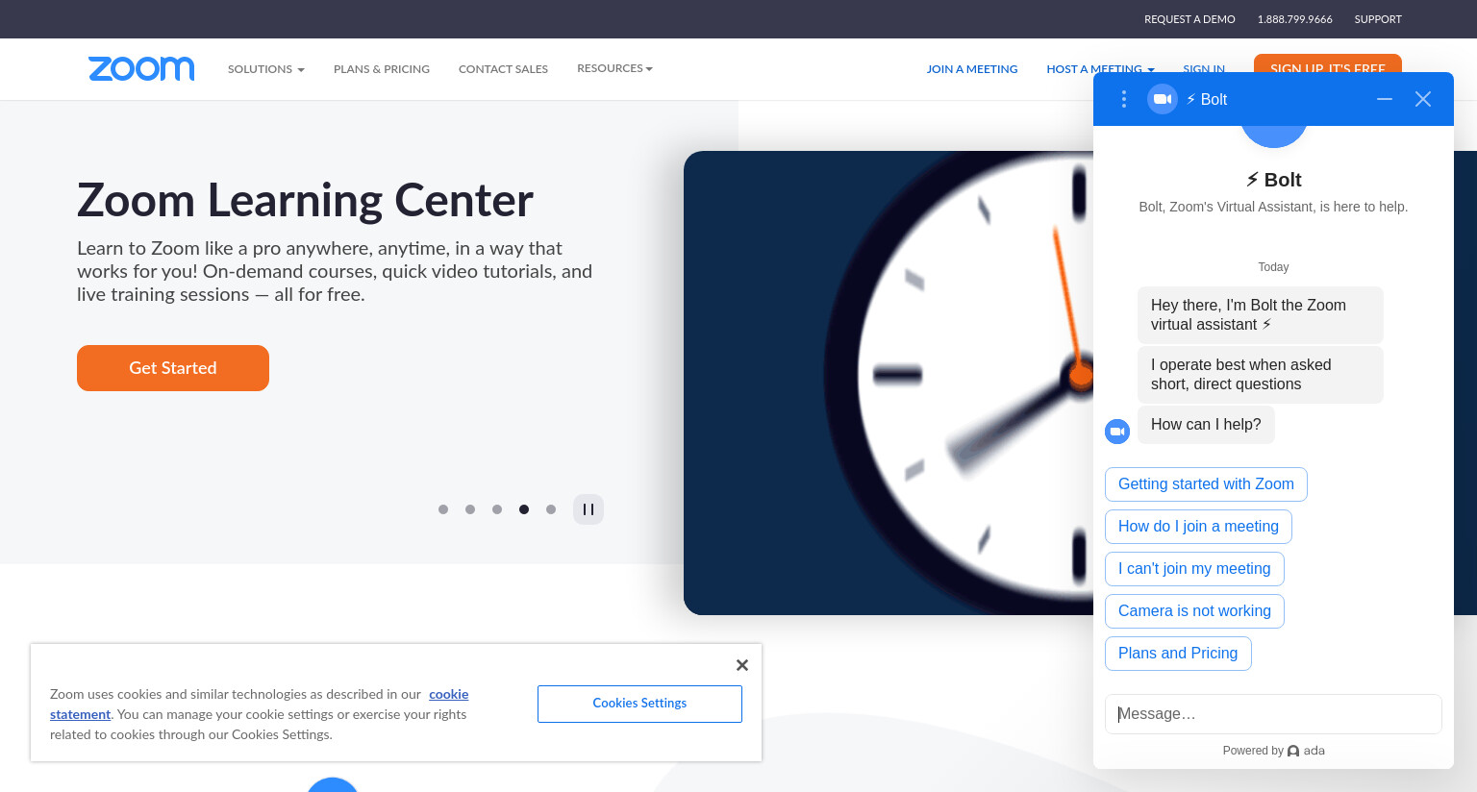This screenshot has height=792, width=1477.
Task: Dismiss the cookie banner with the X
Action: click(742, 665)
